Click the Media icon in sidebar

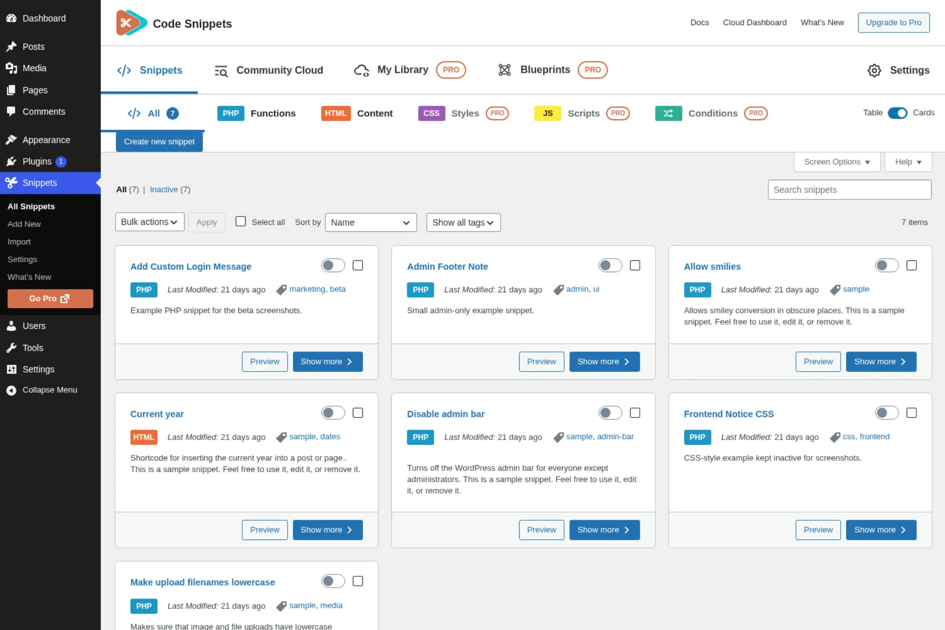click(11, 68)
